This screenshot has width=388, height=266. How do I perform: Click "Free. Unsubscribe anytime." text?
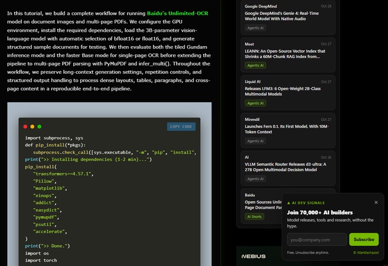pyautogui.click(x=308, y=252)
